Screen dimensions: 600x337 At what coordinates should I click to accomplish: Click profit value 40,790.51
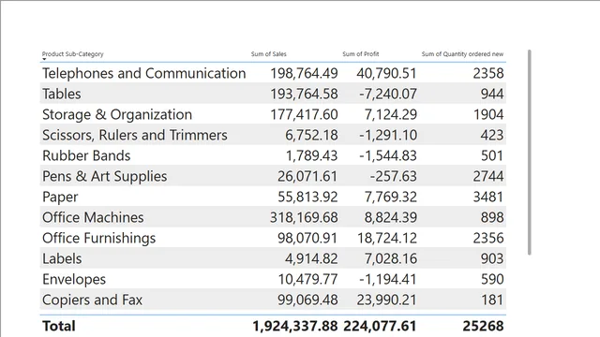click(386, 73)
